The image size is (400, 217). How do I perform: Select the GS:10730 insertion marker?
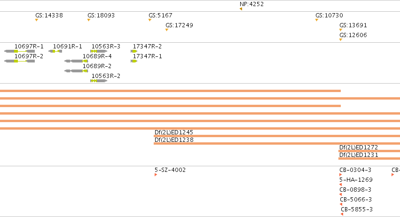(x=317, y=20)
